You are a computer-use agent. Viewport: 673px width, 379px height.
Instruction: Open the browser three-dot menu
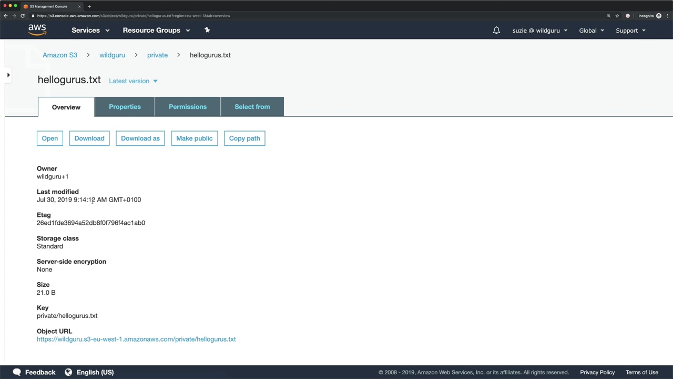click(x=667, y=16)
